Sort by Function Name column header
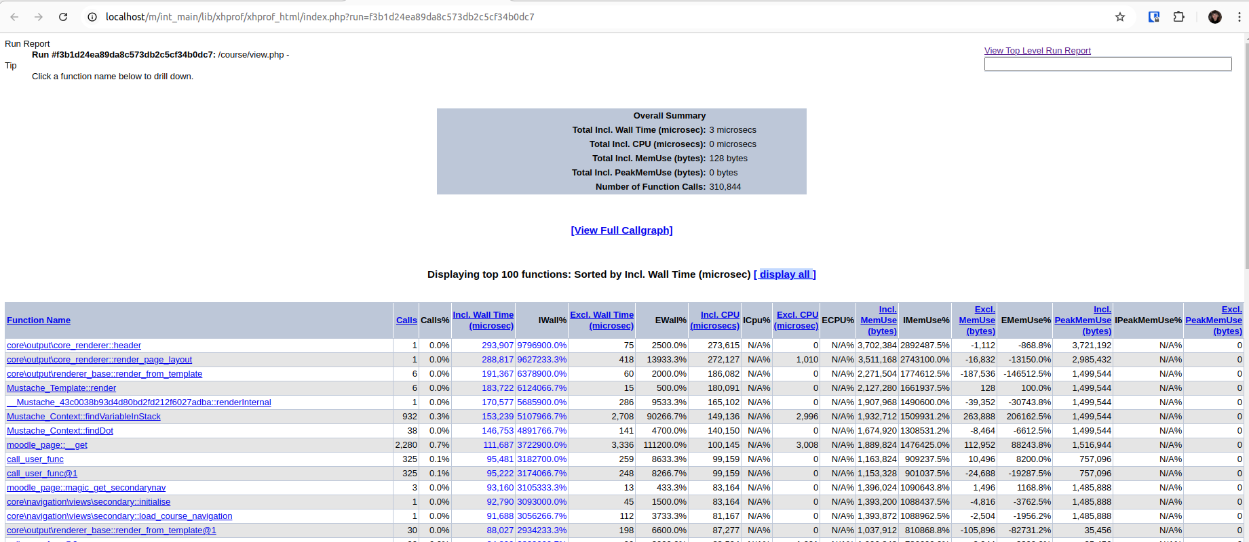 tap(39, 320)
